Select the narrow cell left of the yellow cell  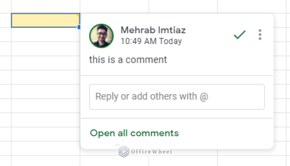6,20
